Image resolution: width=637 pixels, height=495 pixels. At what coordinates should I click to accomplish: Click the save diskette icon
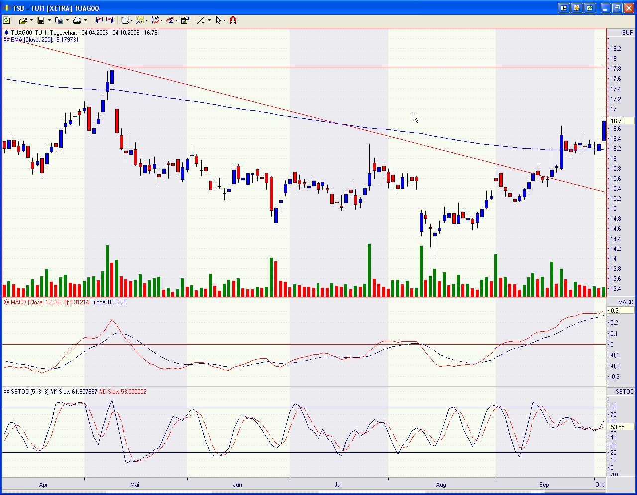[41, 20]
